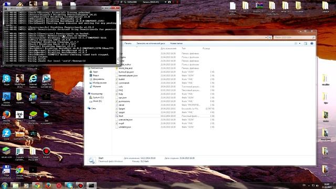Open the Zona desktop shortcut
Image resolution: width=336 pixels, height=189 pixels.
[x=6, y=134]
